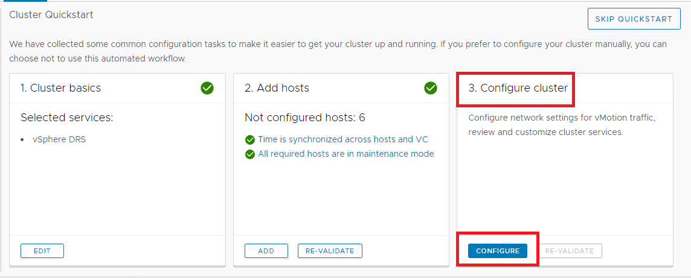Click check icon beside time synchronized message

click(250, 140)
